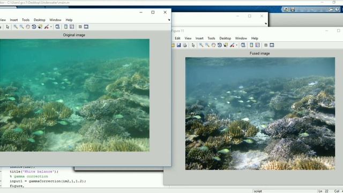This screenshot has height=193, width=343.
Task: Select Brush data tool in Original image window
Action: point(47,27)
